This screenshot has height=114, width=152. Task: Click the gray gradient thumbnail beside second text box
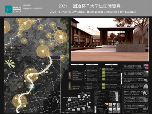coord(146,73)
